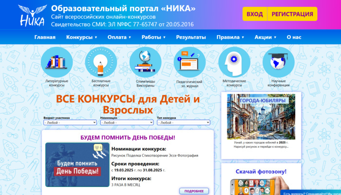Click the city anniversary caption text
The image size is (341, 195).
[261, 144]
